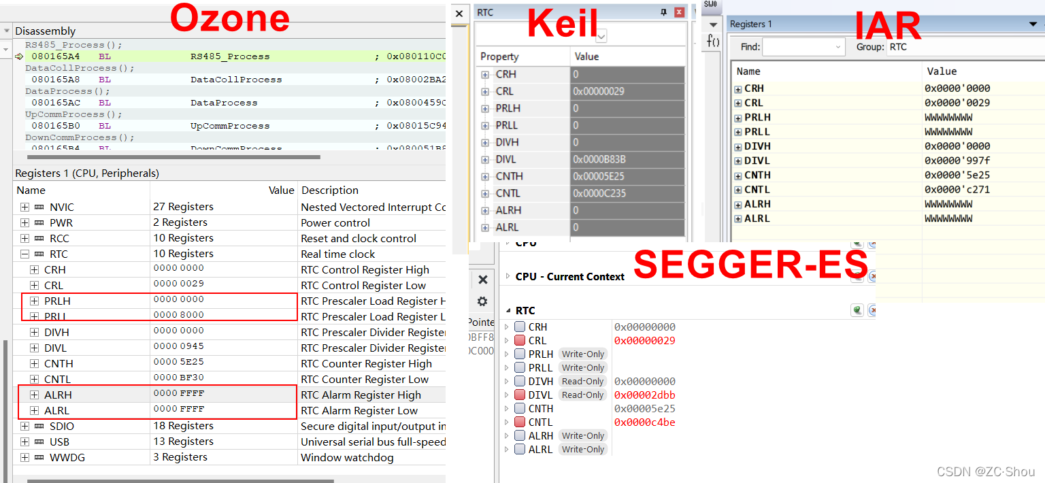Click the PRLL value 0000 8000 in Ozone
Image resolution: width=1045 pixels, height=483 pixels.
pos(178,316)
